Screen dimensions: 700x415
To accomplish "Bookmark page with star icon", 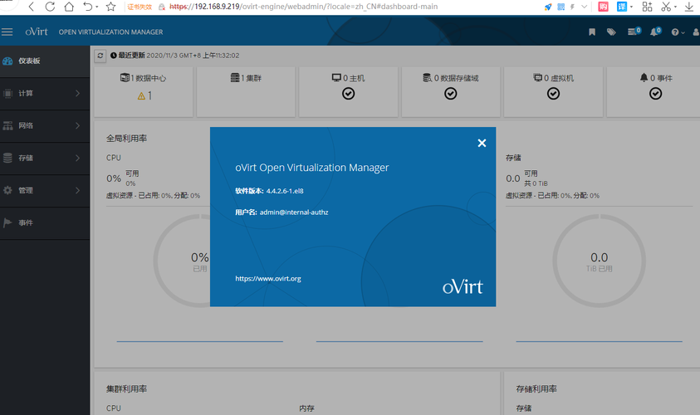I will 110,7.
